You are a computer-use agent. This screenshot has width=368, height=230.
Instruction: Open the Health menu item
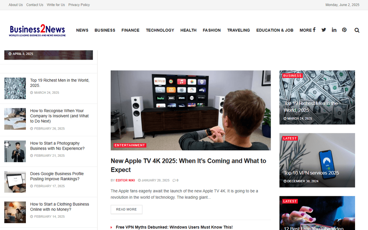click(188, 30)
